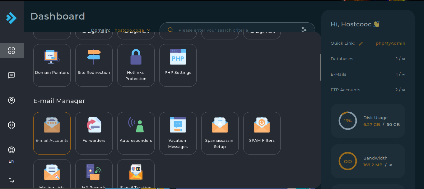Click the Bandwidth infinity ring

click(x=348, y=161)
